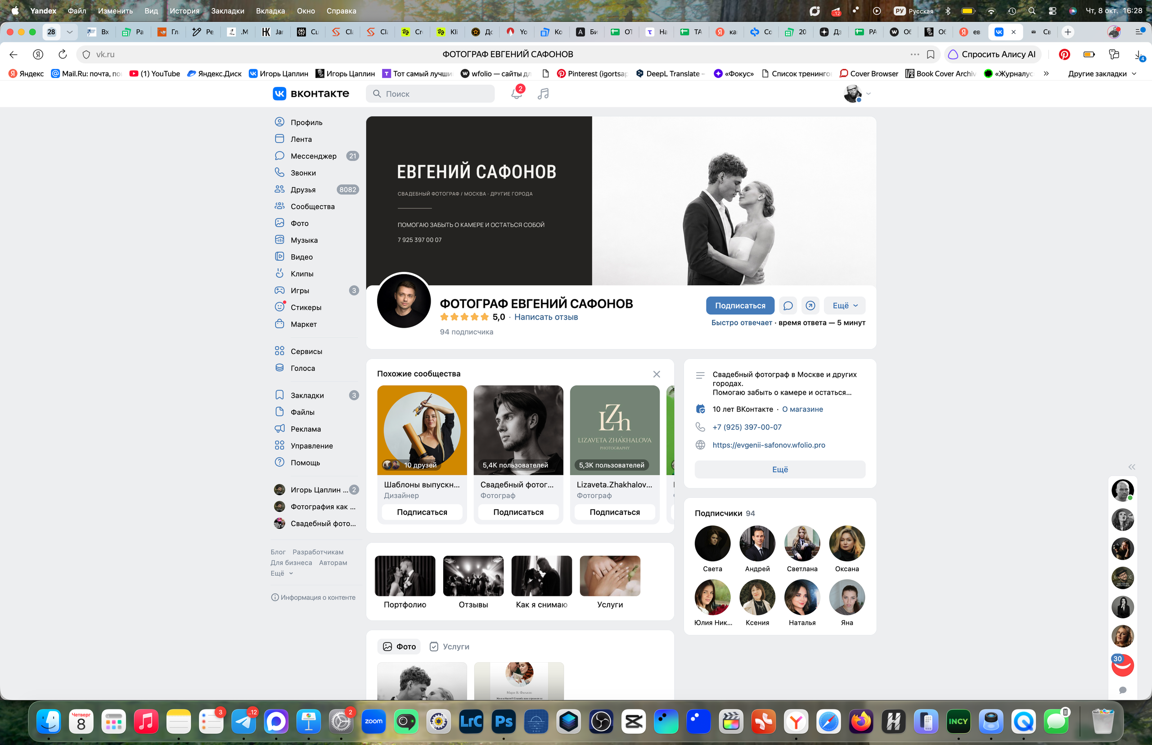Open the Ещё dropdown on the profile
The width and height of the screenshot is (1152, 745).
pos(845,306)
